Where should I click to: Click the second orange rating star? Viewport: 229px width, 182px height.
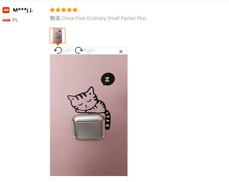(x=58, y=10)
